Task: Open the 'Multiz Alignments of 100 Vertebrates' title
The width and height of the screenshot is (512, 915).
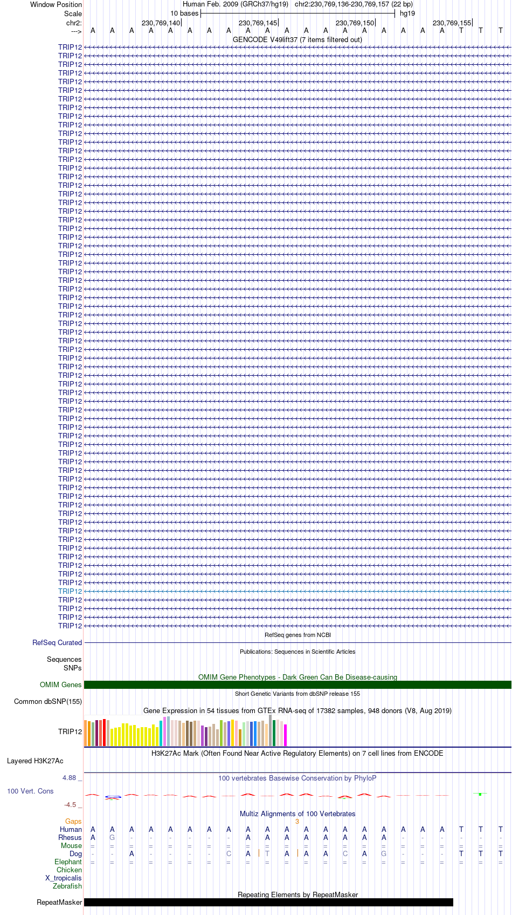Action: coord(297,814)
